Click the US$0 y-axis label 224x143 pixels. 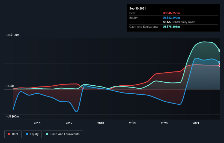[10, 86]
